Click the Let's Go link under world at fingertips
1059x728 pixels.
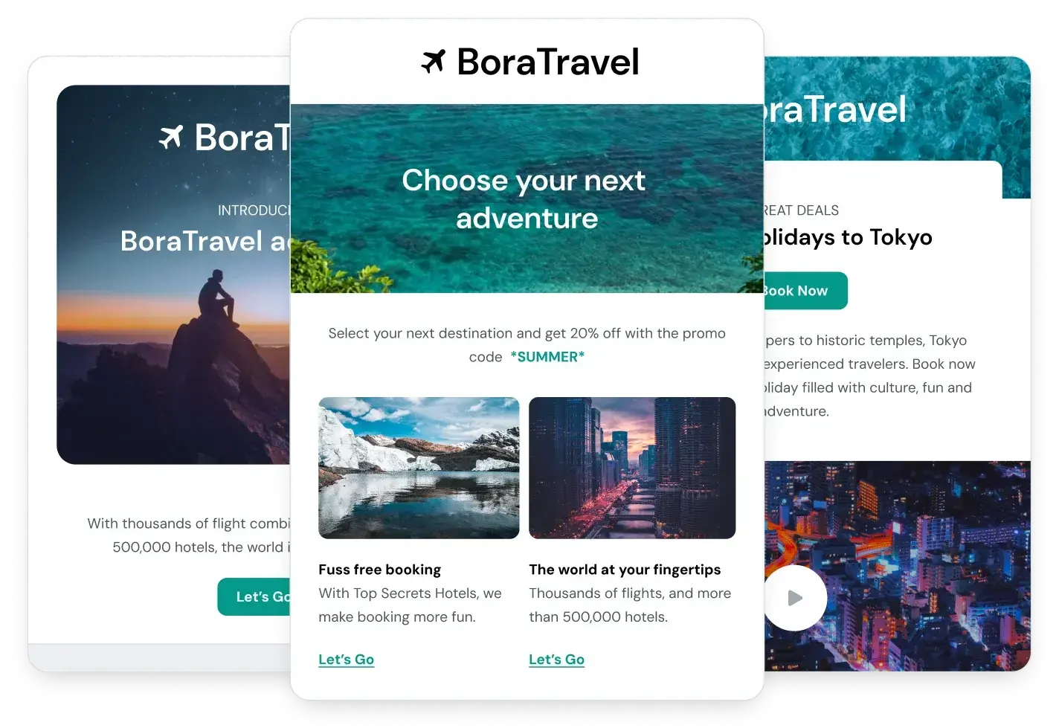coord(556,660)
